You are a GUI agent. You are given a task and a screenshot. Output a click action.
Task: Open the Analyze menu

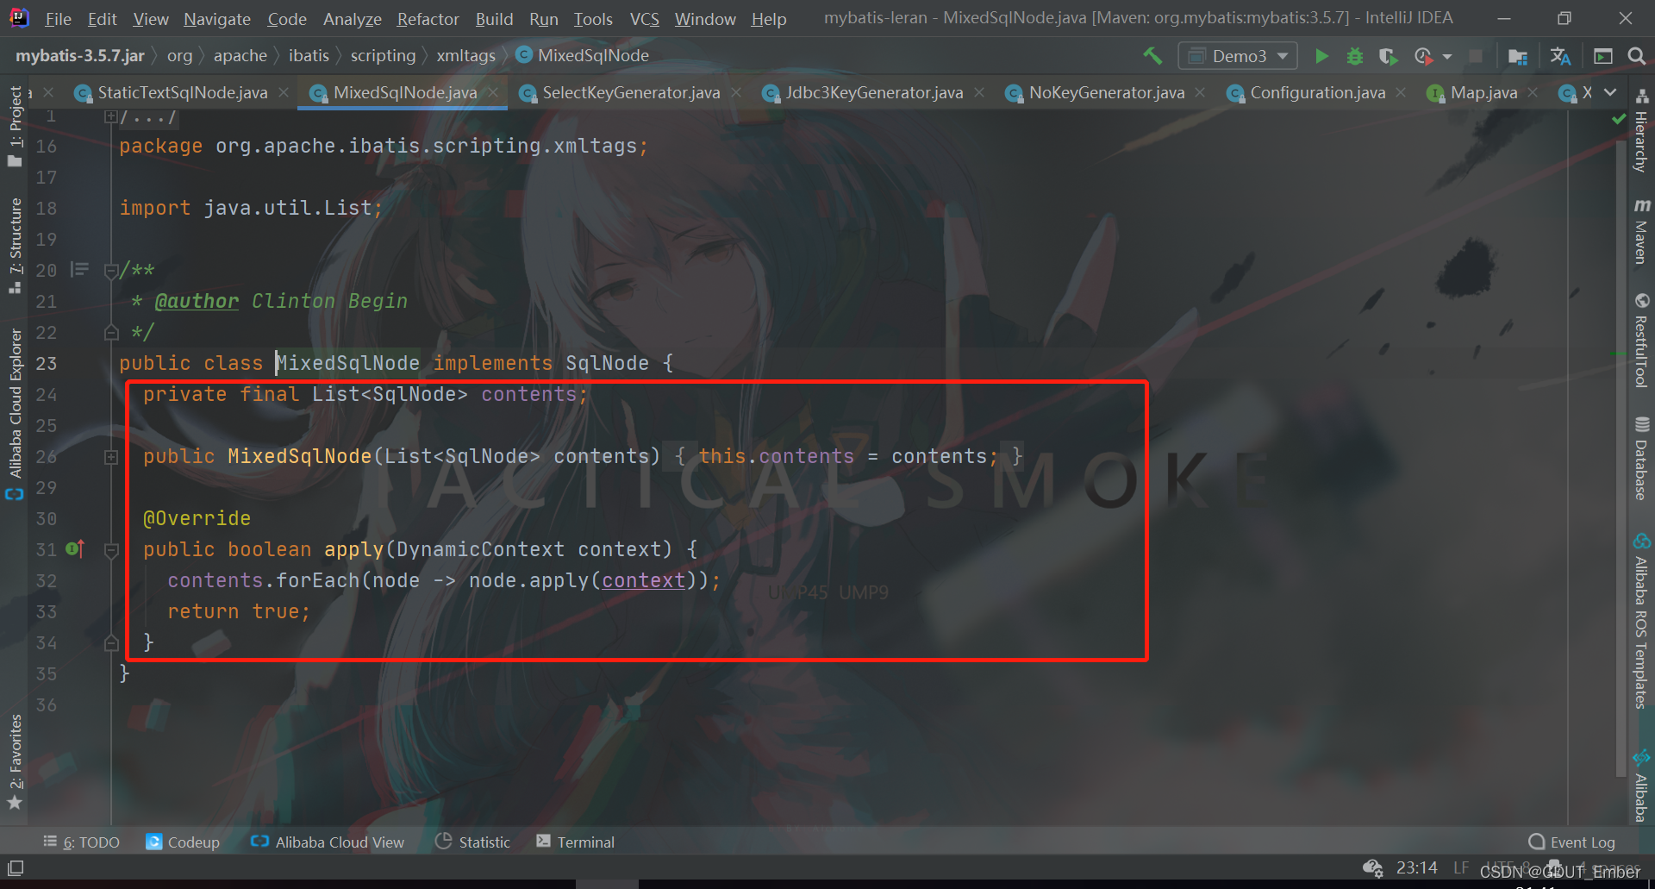click(x=352, y=18)
